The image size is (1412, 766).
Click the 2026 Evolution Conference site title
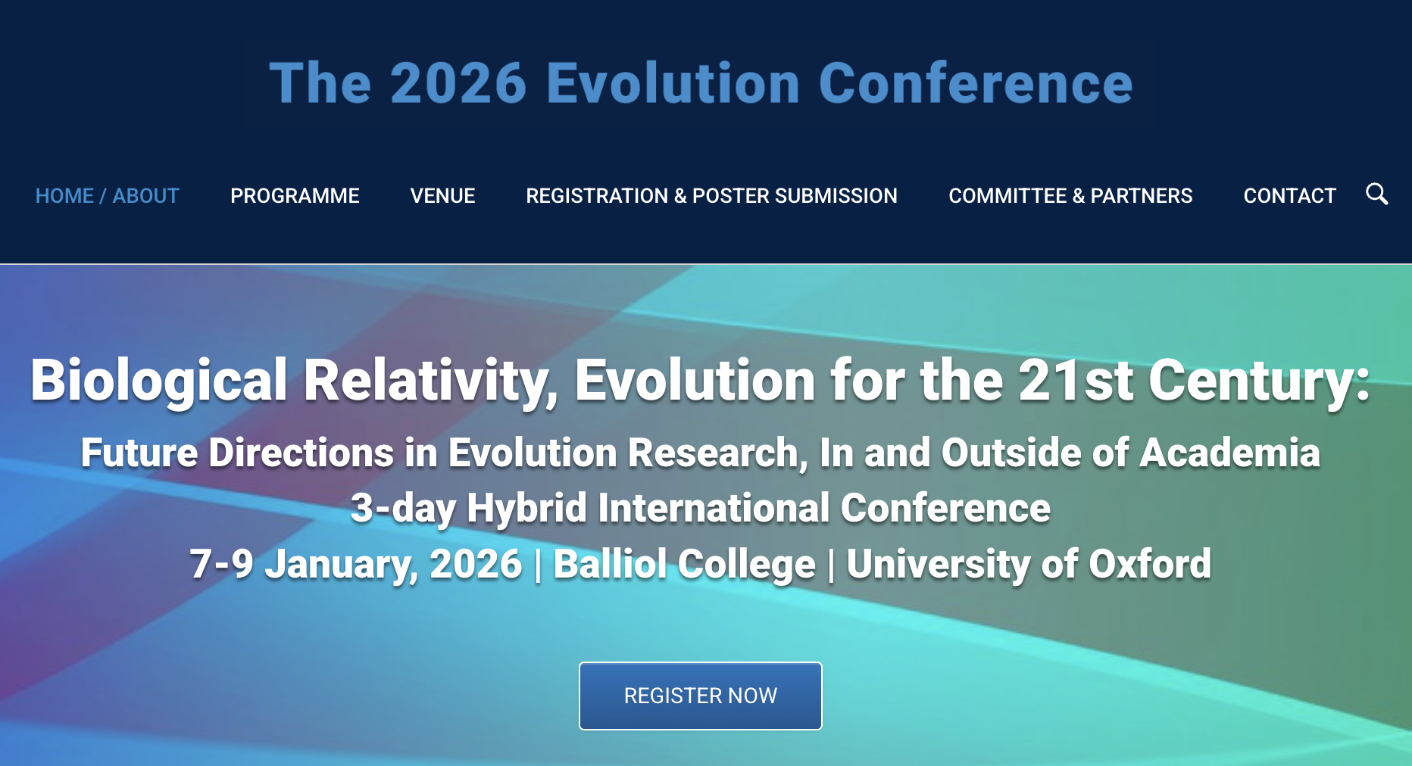[x=701, y=83]
